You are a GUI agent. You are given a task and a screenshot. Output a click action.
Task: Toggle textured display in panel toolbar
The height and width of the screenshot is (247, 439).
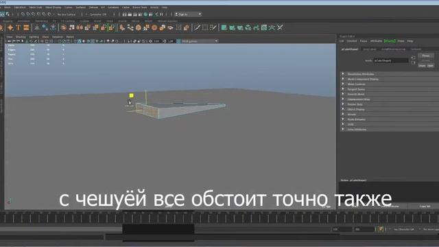pyautogui.click(x=93, y=41)
